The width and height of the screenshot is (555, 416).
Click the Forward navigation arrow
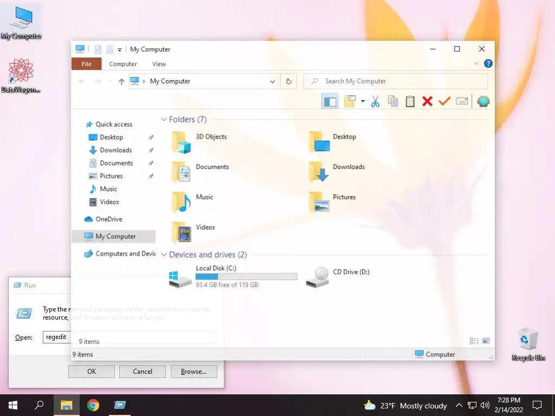[x=98, y=82]
